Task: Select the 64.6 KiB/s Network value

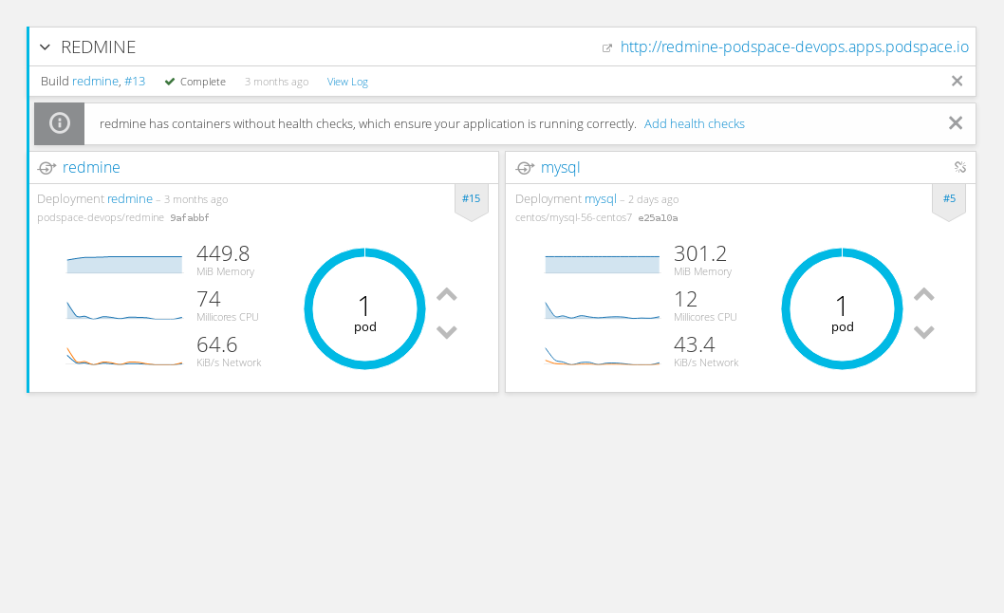Action: coord(217,344)
